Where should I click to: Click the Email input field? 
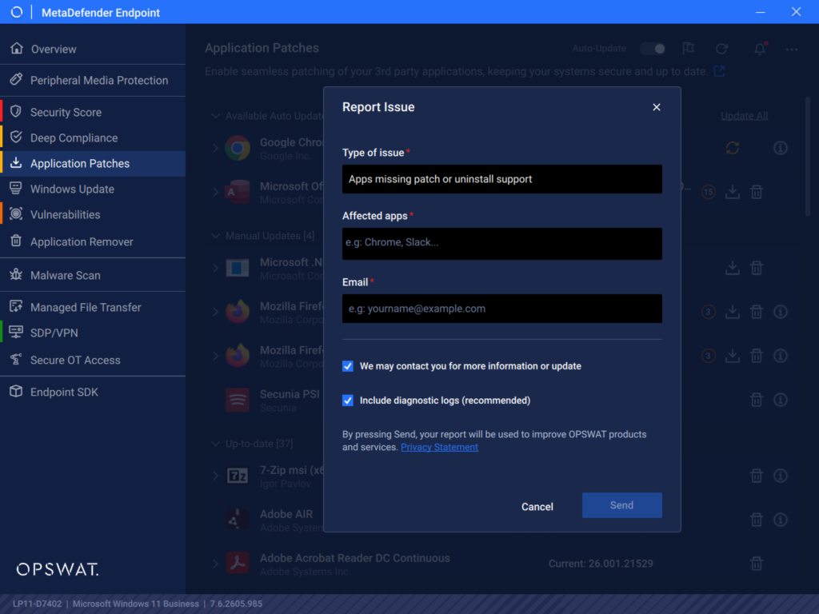pyautogui.click(x=502, y=309)
